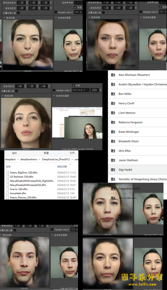
Task: Collapse 换后的脸 section in bottom-left panel
Action: tap(1, 235)
